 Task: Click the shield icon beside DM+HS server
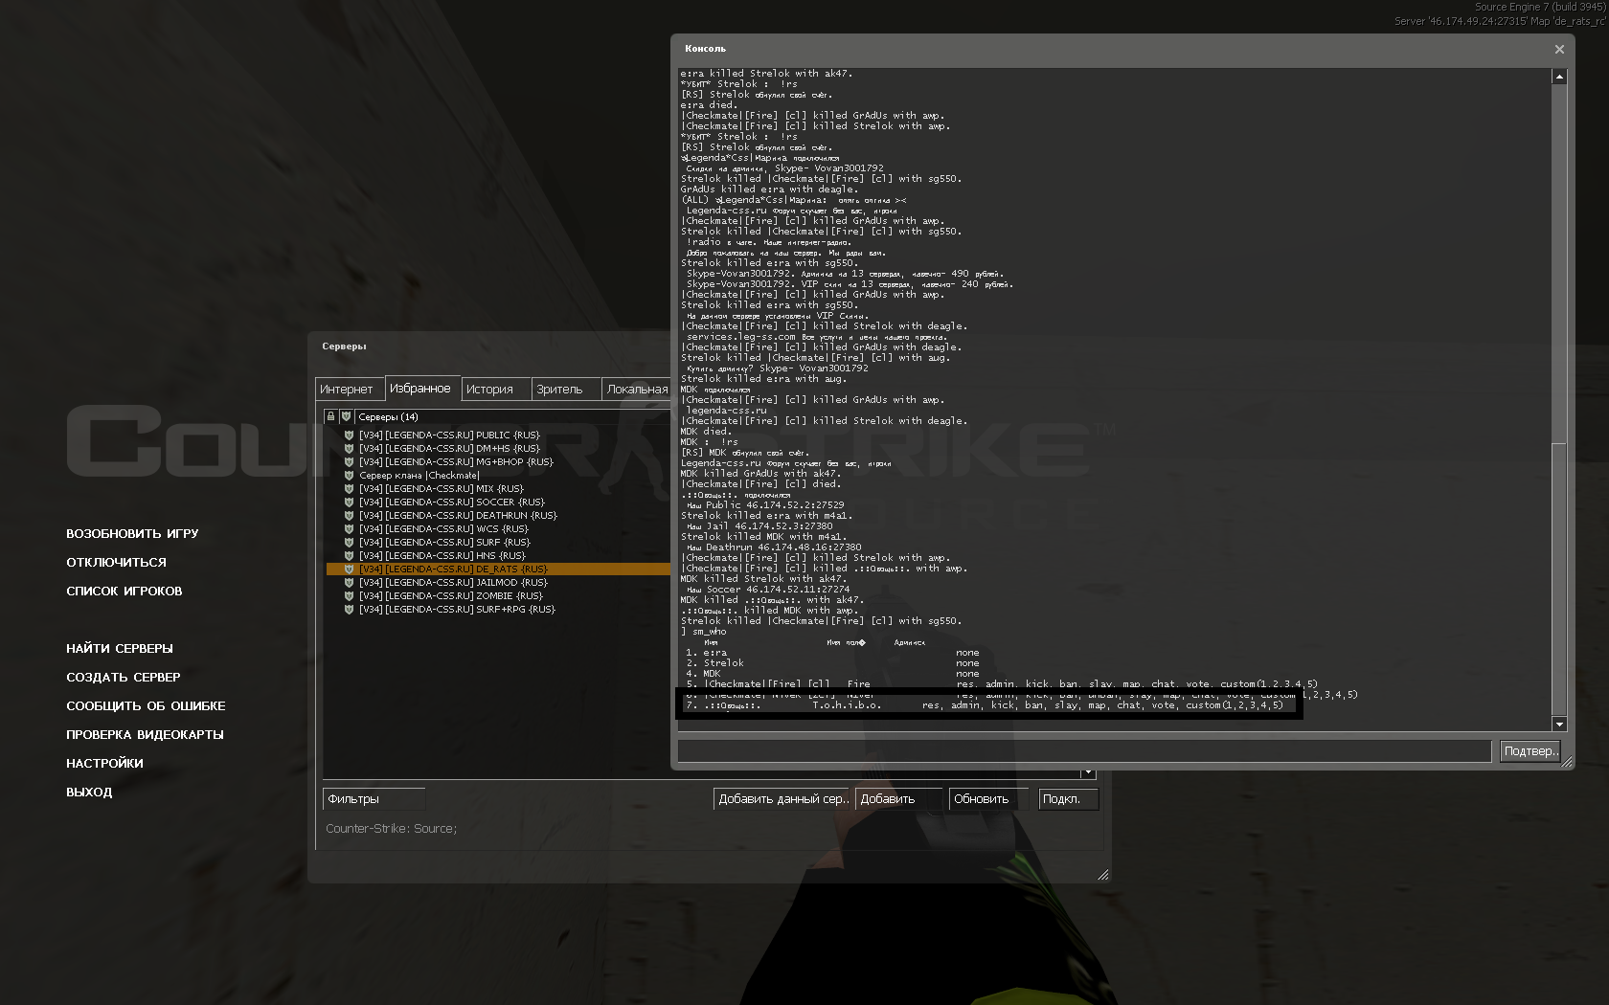pos(349,448)
